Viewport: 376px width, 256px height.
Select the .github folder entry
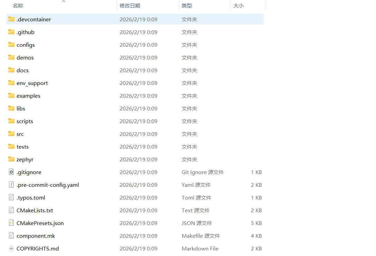[26, 32]
